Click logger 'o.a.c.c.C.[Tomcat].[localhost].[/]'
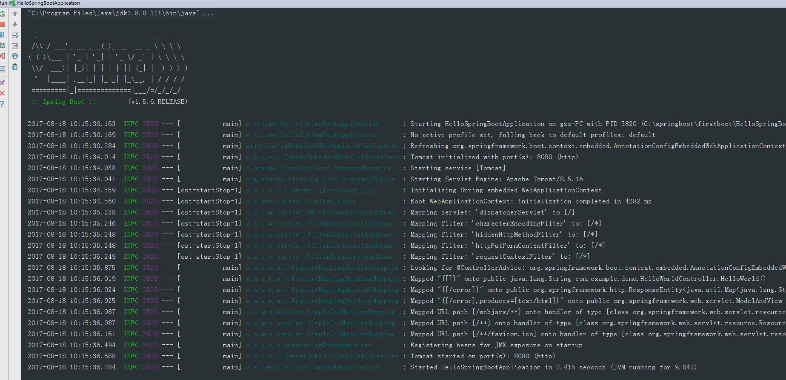Image resolution: width=786 pixels, height=380 pixels. coord(311,190)
